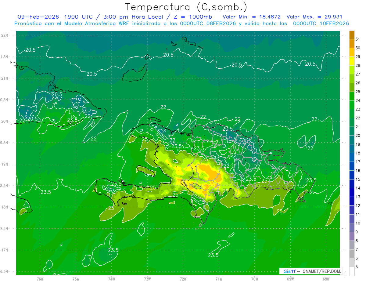Click the "21N" latitude axis label
Screen dimensions: 366x283
[5, 78]
